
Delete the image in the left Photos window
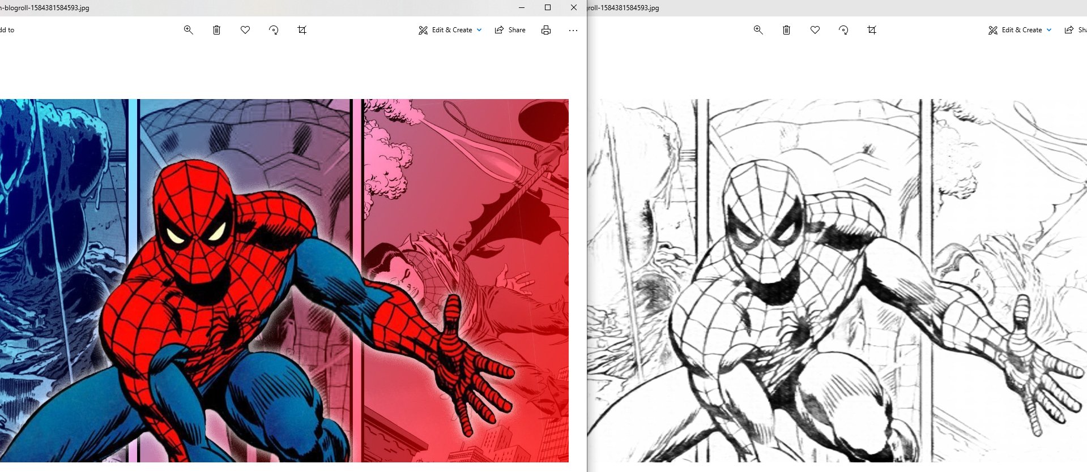216,30
